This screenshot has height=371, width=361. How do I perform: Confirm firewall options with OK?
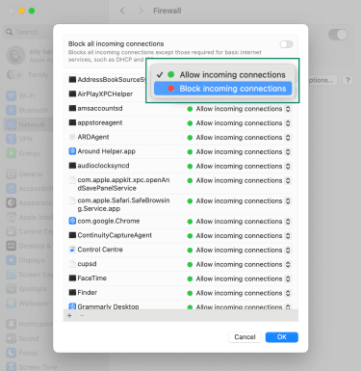coord(282,337)
